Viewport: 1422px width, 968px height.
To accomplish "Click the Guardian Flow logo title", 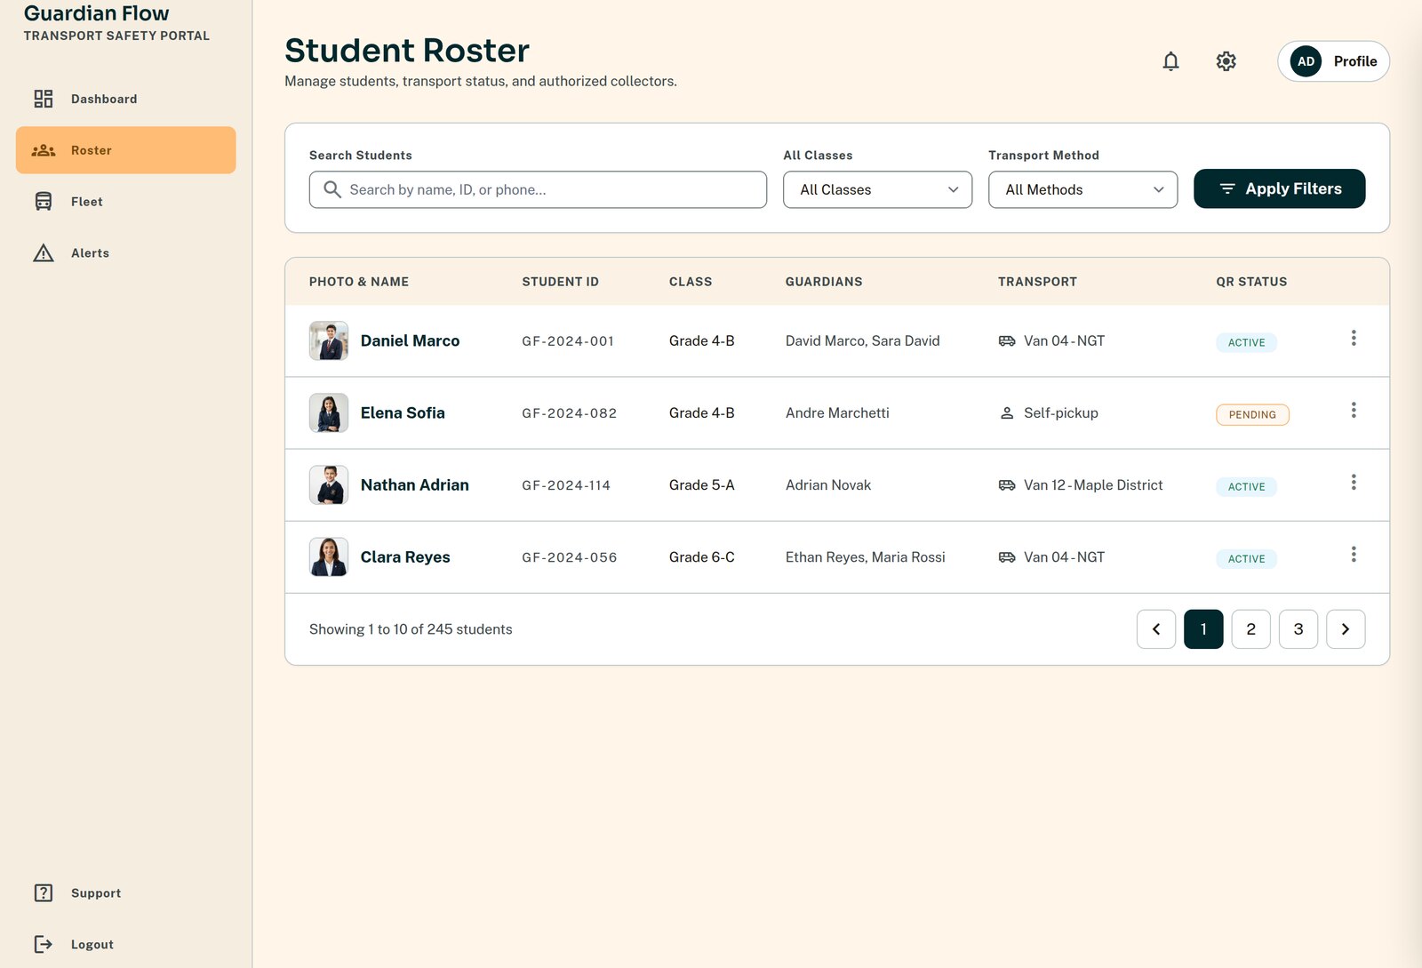I will point(96,13).
